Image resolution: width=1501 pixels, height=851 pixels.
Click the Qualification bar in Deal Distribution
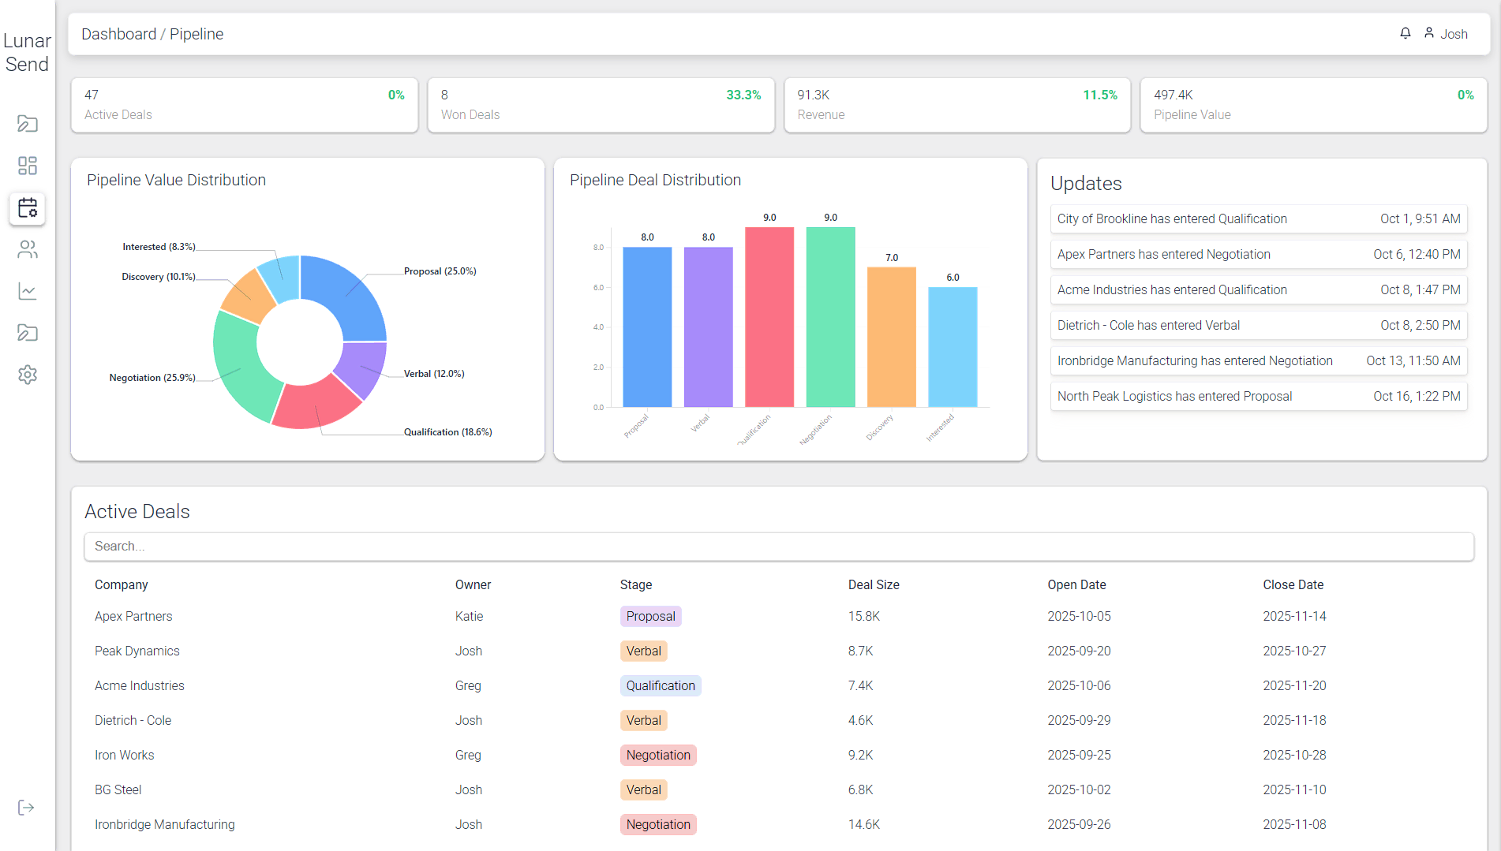click(x=768, y=315)
